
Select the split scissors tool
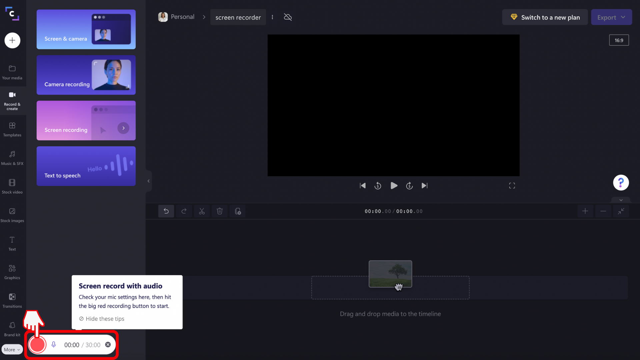(202, 211)
